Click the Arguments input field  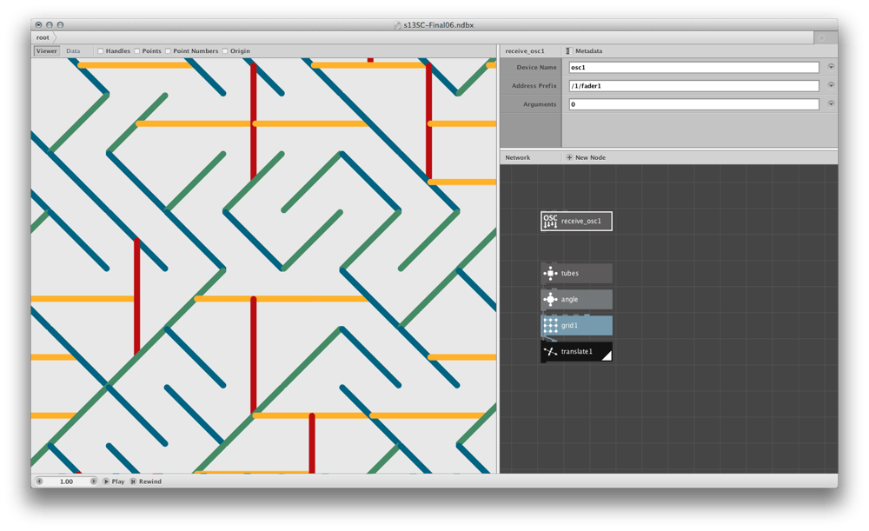click(693, 104)
